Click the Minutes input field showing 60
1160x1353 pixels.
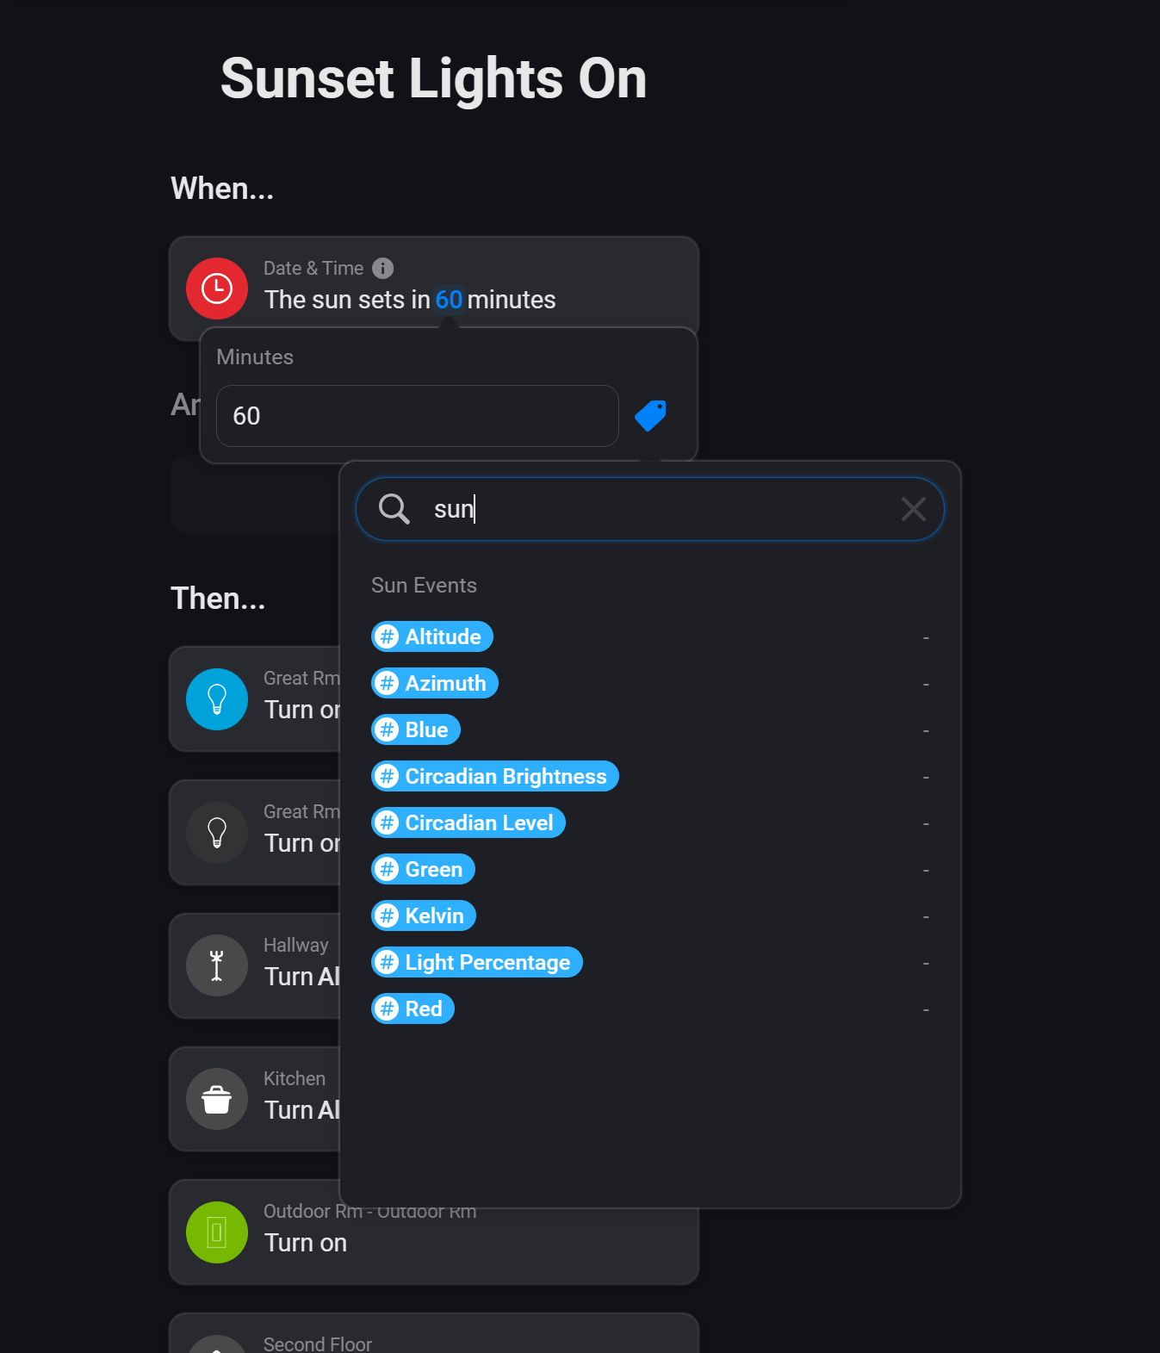point(417,416)
